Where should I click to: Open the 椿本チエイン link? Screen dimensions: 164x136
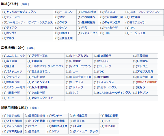click(x=137, y=22)
